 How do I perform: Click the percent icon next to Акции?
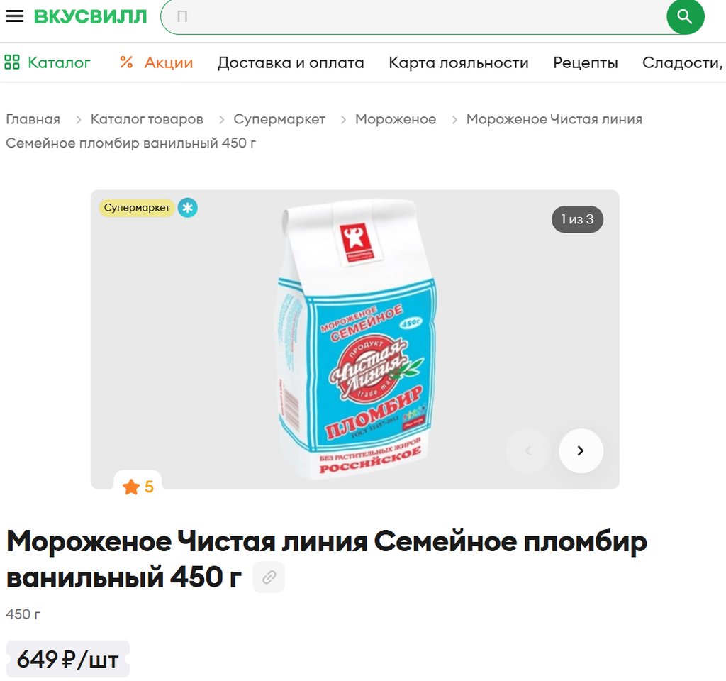point(126,62)
